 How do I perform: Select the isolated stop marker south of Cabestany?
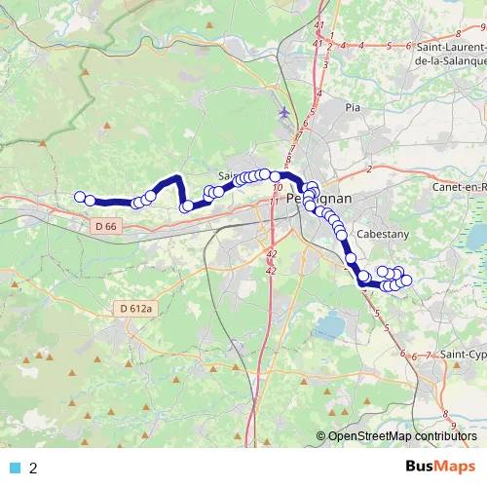point(351,258)
